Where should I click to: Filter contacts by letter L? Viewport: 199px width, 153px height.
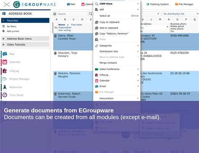152,19
